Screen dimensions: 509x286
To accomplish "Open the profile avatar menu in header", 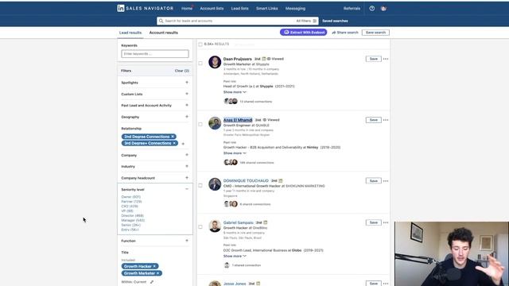I will click(x=383, y=9).
